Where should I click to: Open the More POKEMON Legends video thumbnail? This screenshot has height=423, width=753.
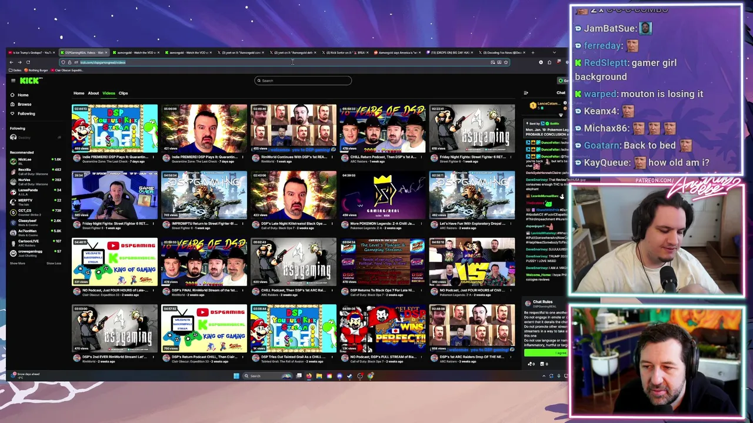click(383, 195)
